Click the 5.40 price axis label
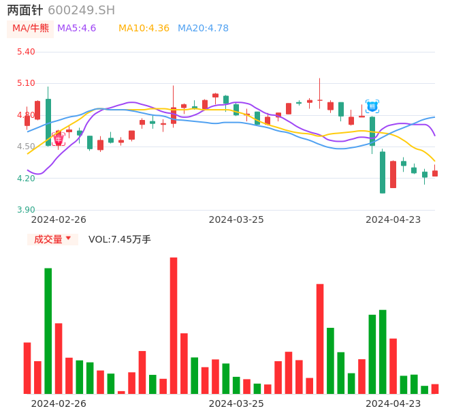The width and height of the screenshot is (467, 413). (26, 52)
